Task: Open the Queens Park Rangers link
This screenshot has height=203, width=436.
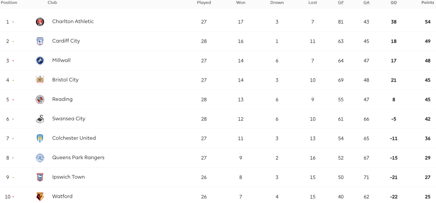Action: pos(78,158)
